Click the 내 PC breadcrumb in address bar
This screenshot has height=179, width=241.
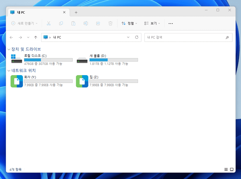(57, 37)
